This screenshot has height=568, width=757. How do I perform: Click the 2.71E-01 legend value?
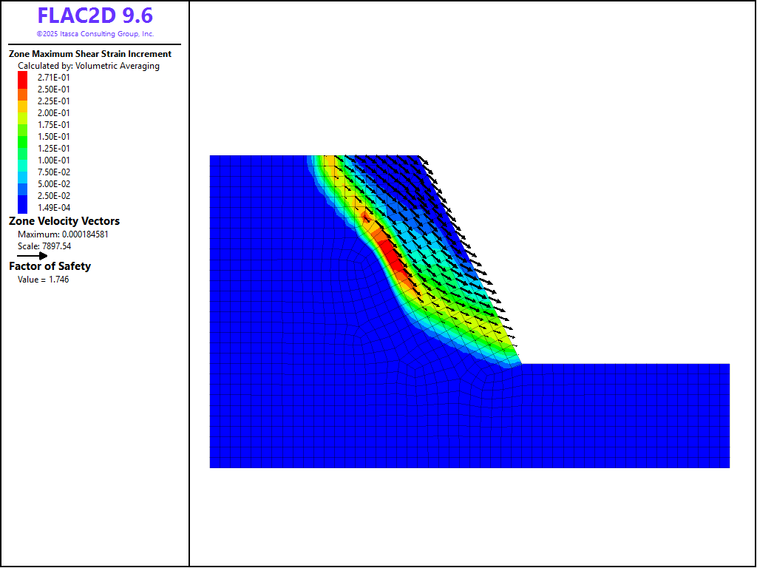[x=54, y=78]
